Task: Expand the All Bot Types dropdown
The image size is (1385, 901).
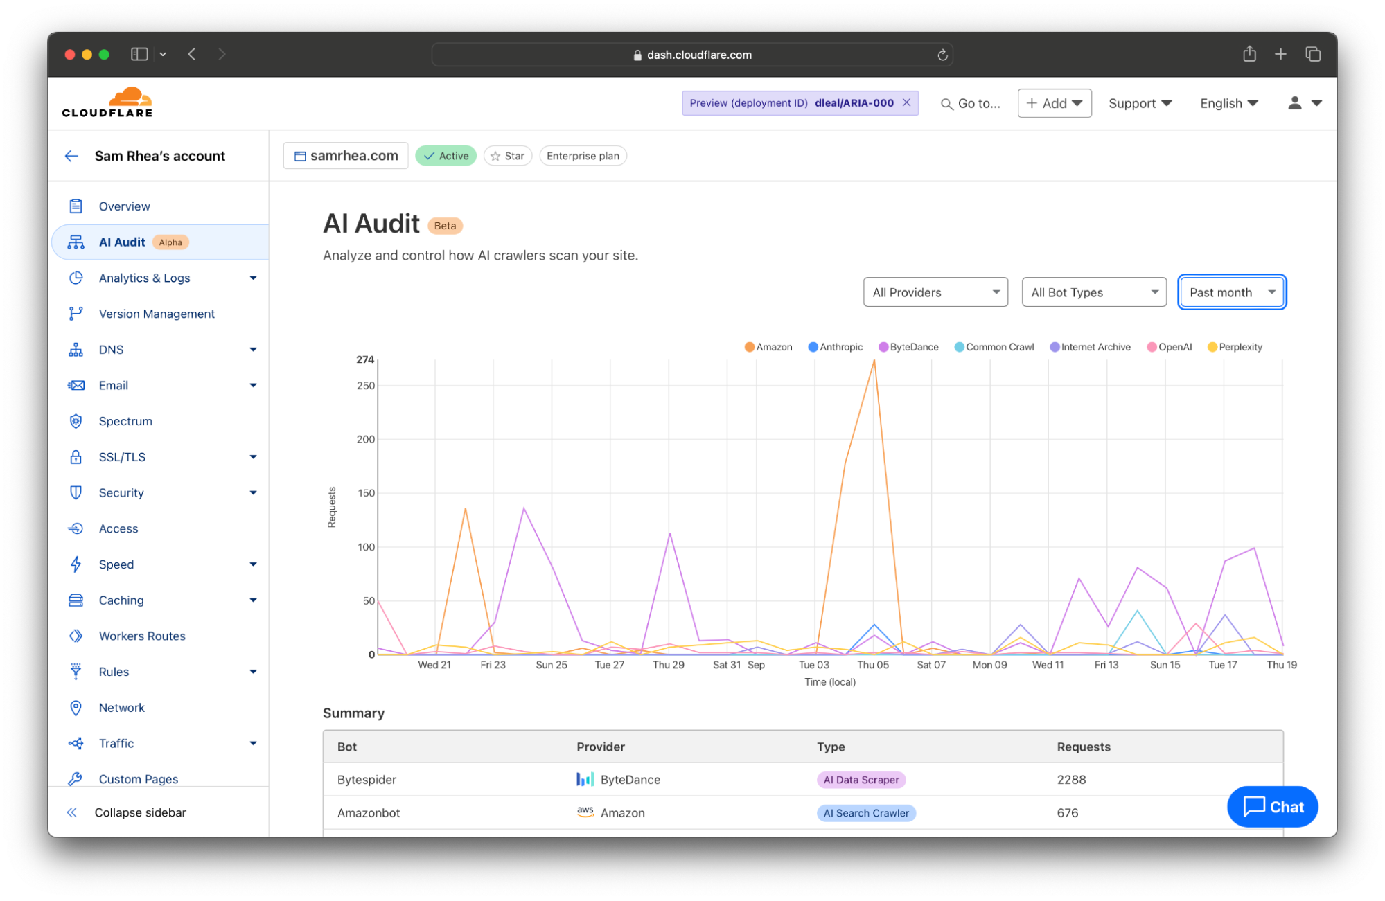Action: [x=1092, y=292]
